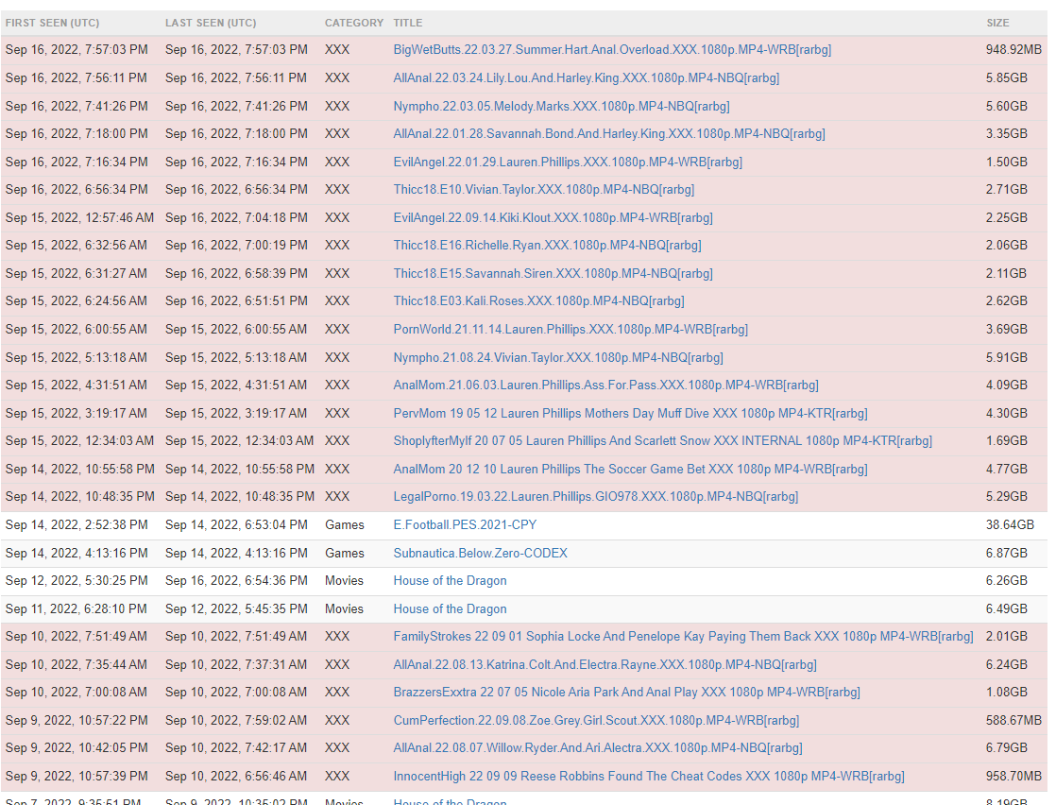Open the title link in the 4.77GB row
The image size is (1056, 805).
pyautogui.click(x=630, y=470)
